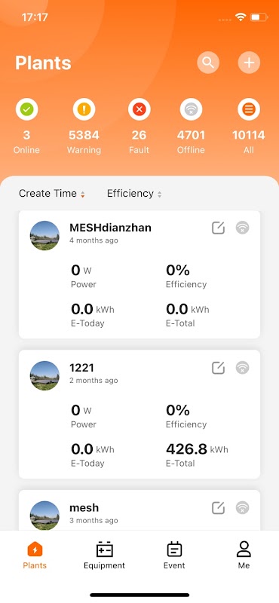This screenshot has height=603, width=279.
Task: Open the plant search magnifier icon
Action: tap(208, 63)
